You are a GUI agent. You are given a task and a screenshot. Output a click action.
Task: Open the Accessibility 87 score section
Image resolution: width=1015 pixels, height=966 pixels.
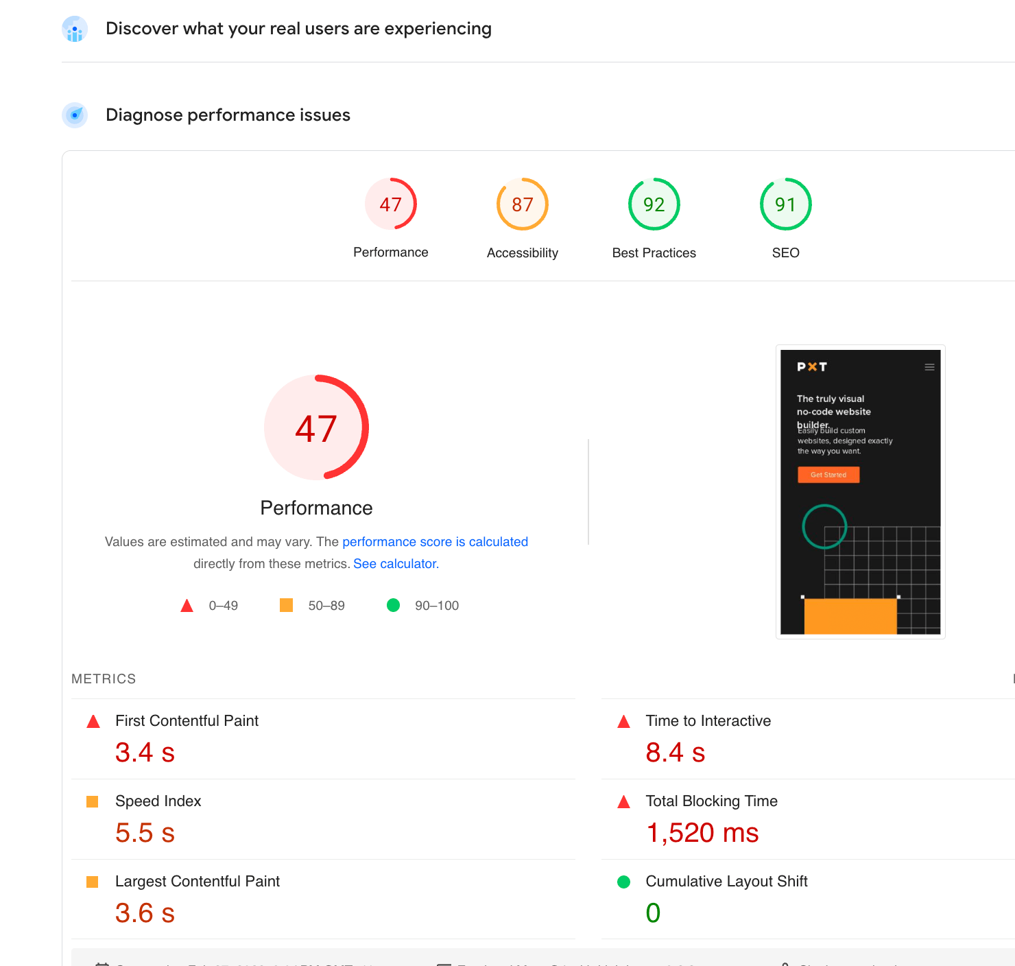click(522, 204)
